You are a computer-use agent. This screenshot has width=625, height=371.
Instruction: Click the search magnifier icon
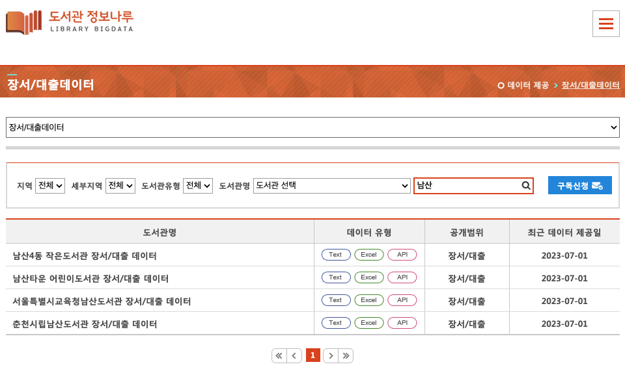(526, 186)
